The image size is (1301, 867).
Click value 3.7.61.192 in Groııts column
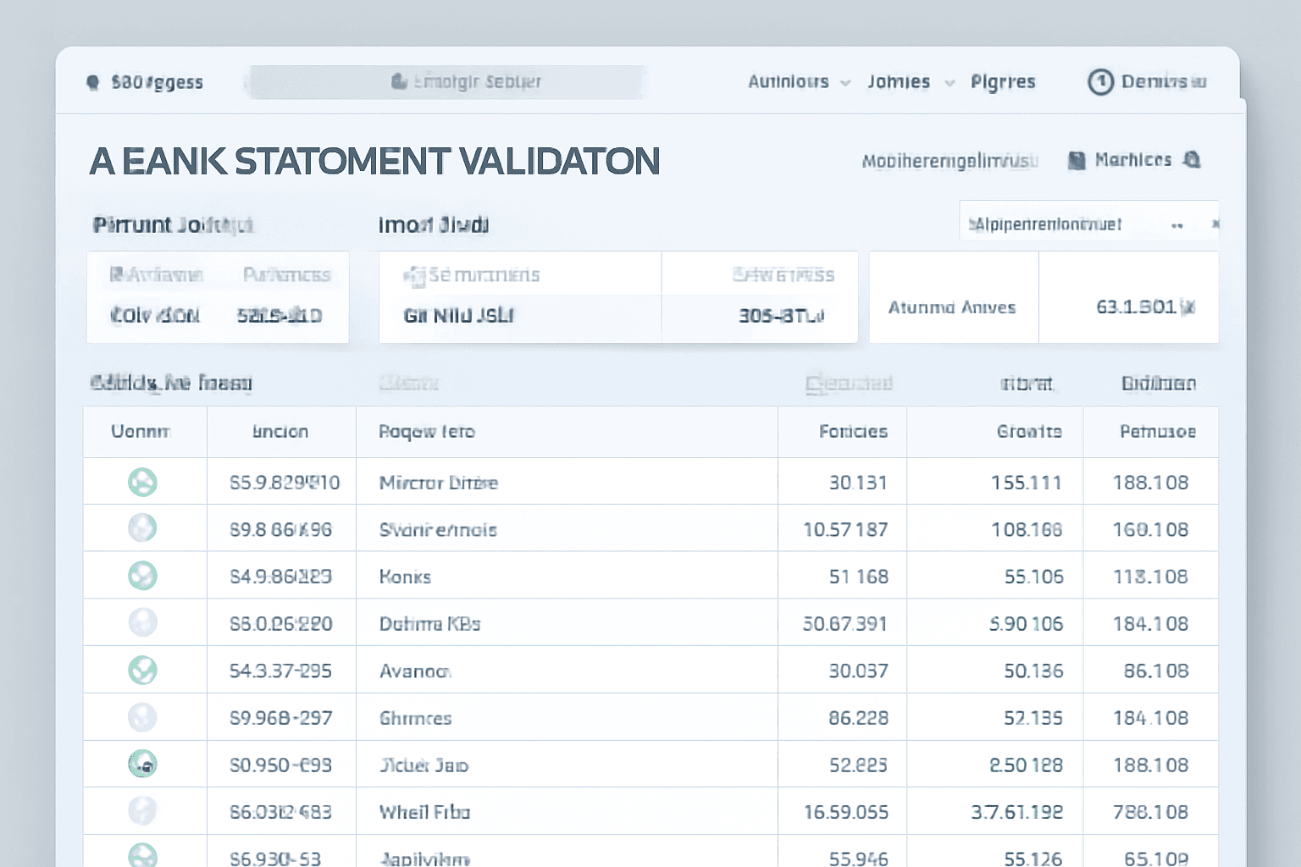click(1016, 812)
